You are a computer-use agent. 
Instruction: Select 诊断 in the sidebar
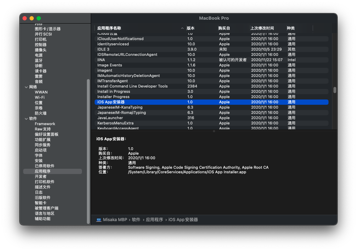(38, 66)
